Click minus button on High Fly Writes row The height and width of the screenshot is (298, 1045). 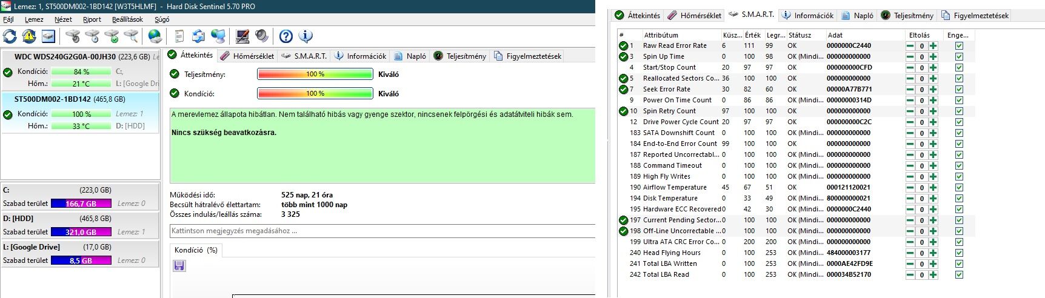coord(910,176)
